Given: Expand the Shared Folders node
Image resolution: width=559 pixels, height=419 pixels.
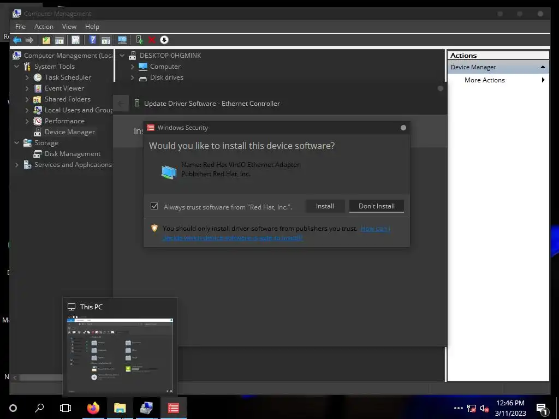Looking at the screenshot, I should tap(27, 99).
